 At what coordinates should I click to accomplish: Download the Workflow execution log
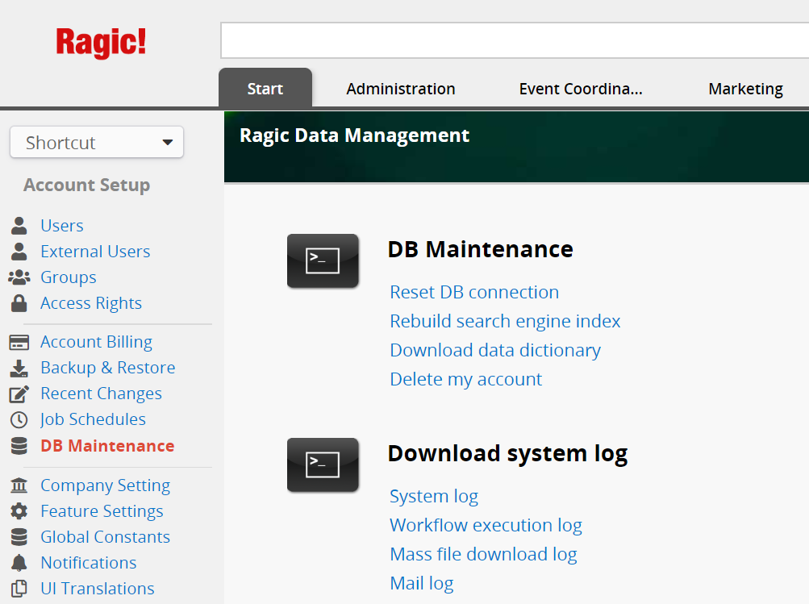pos(486,525)
